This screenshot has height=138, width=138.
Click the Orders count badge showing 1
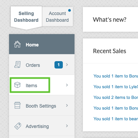pyautogui.click(x=58, y=65)
